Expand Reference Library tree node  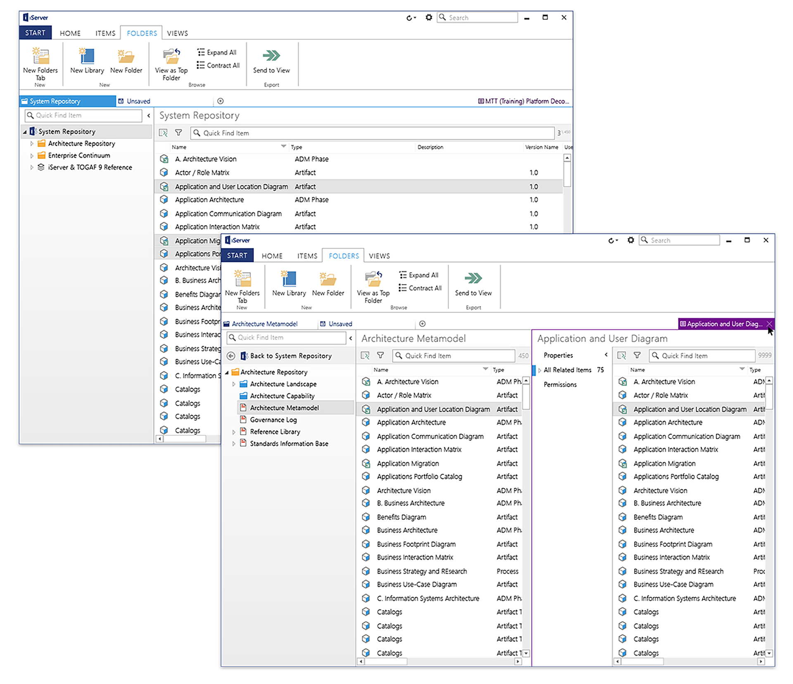(234, 432)
